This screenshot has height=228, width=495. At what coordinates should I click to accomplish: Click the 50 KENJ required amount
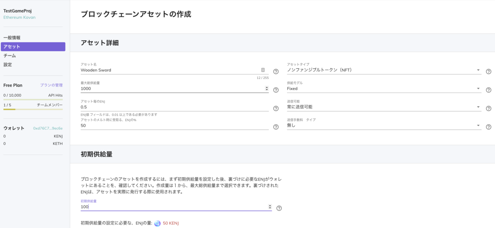(171, 223)
